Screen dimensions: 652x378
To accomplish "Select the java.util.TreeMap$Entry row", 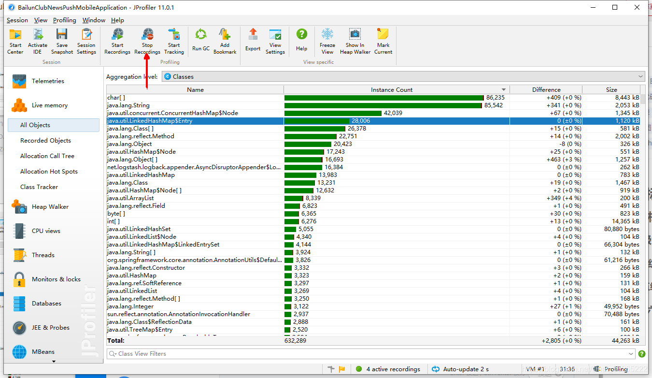I will point(373,330).
